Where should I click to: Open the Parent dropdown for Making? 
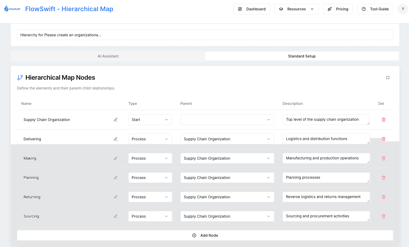pos(227,158)
